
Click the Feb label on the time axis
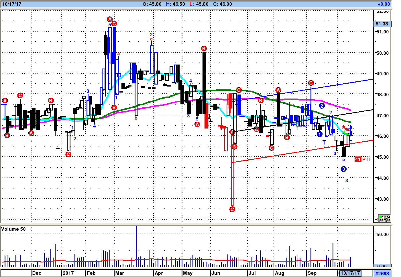(91, 273)
